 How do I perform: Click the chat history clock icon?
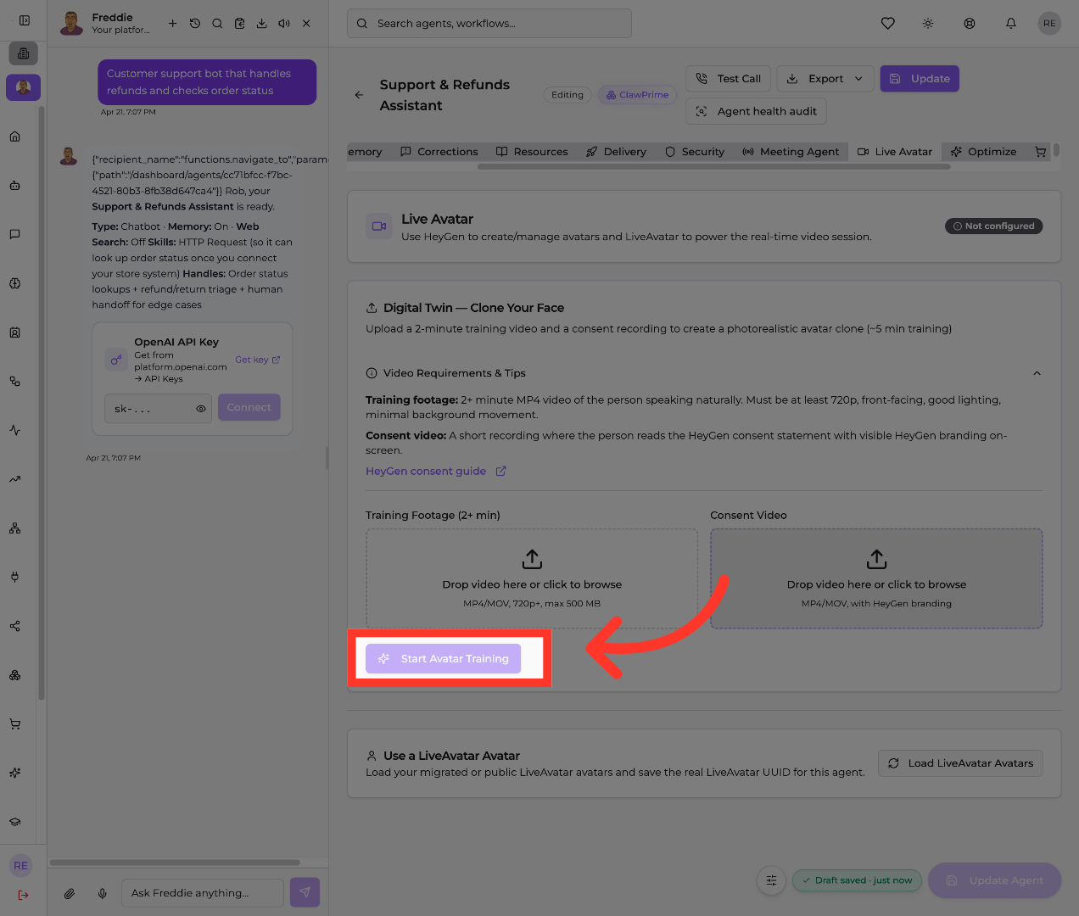coord(195,24)
